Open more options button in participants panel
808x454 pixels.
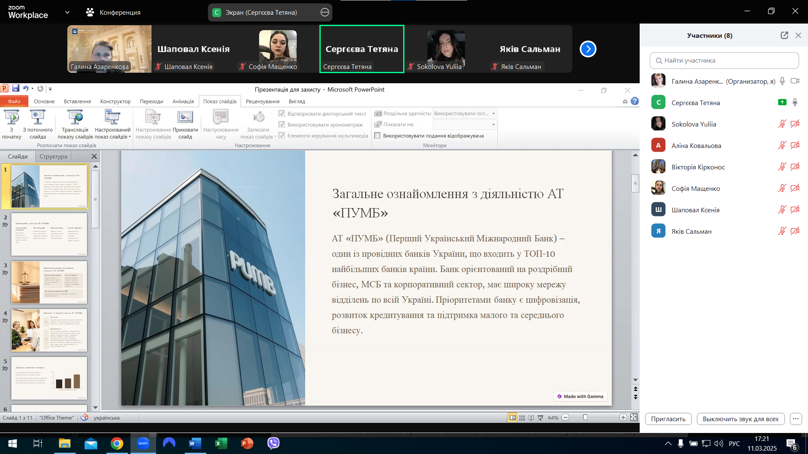click(x=795, y=419)
